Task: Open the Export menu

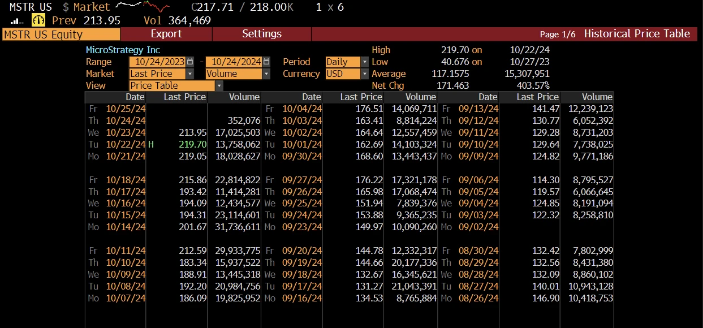Action: tap(166, 34)
